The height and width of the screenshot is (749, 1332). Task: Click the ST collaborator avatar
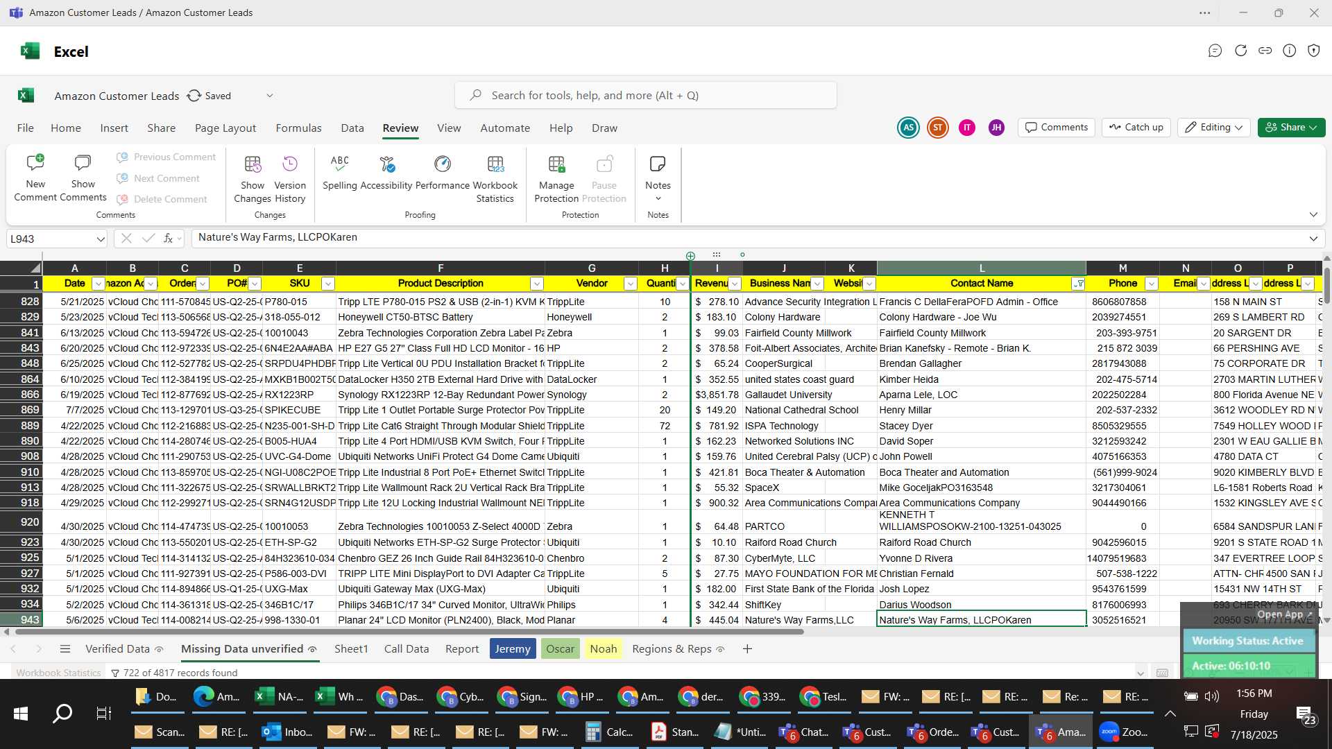[x=938, y=128]
